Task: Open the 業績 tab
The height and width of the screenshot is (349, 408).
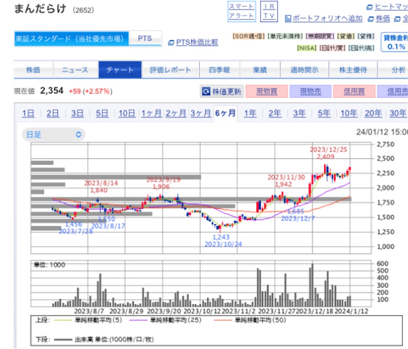Action: click(260, 70)
